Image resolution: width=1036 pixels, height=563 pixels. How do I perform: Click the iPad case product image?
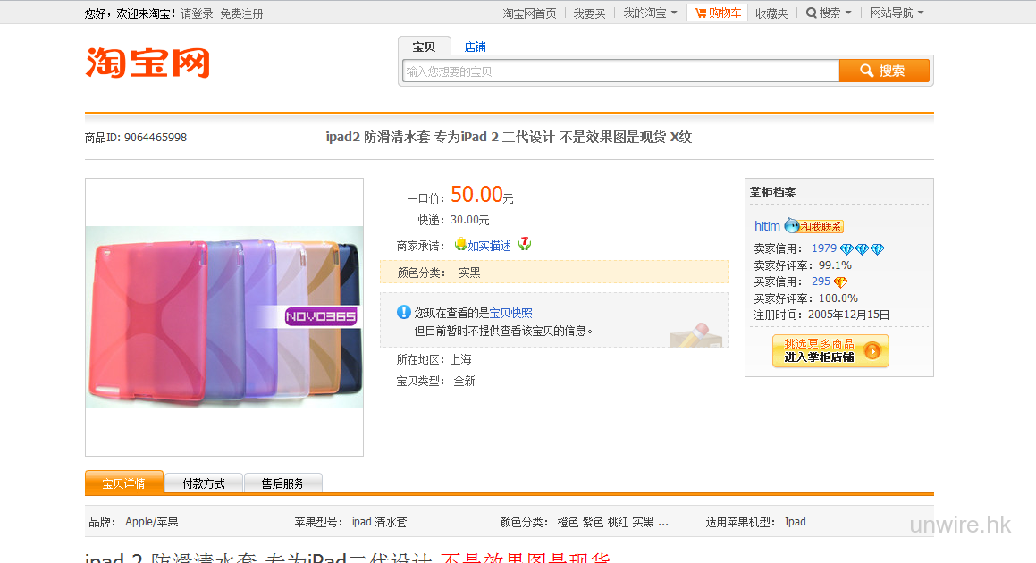click(224, 317)
